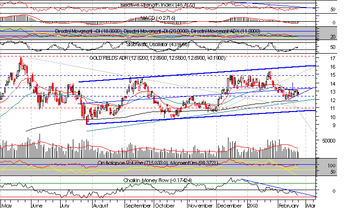Click the MACD indicator title
The image size is (362, 208).
pyautogui.click(x=157, y=18)
